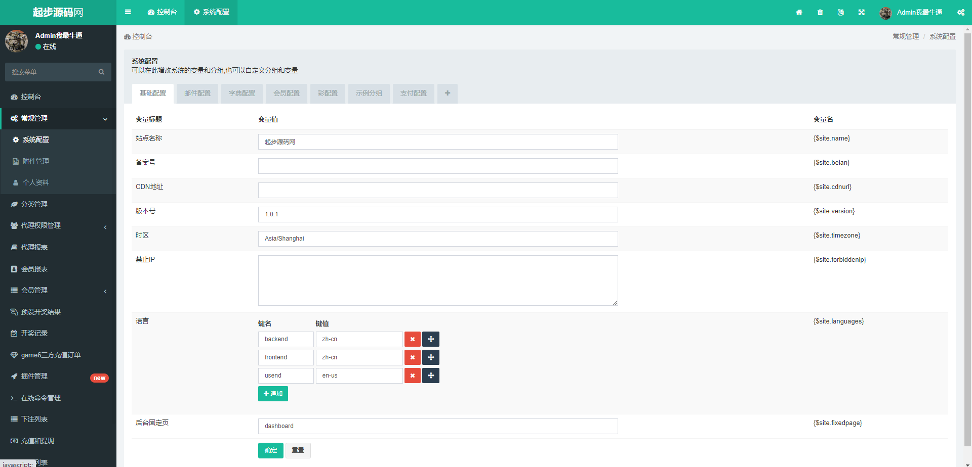Screen dimensions: 972x467
Task: Click the fullscreen expand icon
Action: pyautogui.click(x=862, y=12)
